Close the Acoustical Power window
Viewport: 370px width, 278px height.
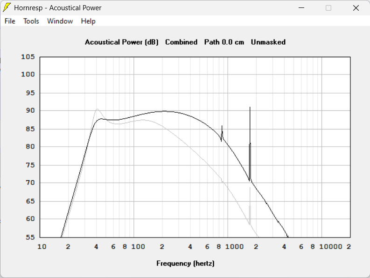point(356,8)
